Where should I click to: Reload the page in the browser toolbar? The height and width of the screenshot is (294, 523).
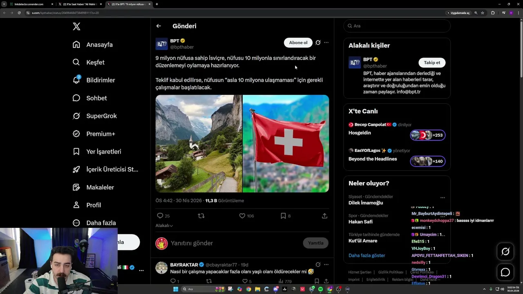pos(19,13)
